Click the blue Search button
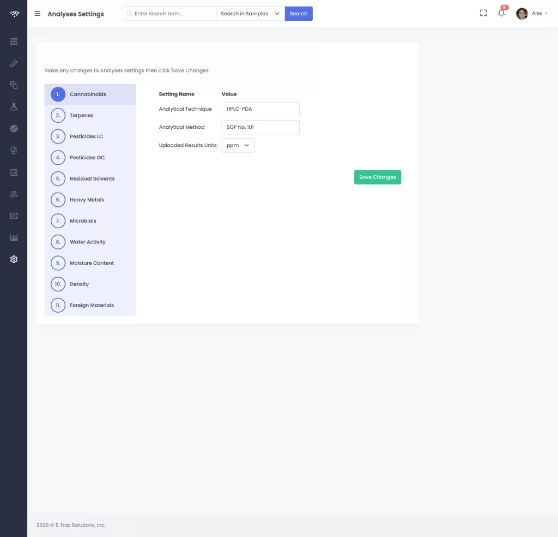Screen dimensions: 558x537 [x=299, y=14]
